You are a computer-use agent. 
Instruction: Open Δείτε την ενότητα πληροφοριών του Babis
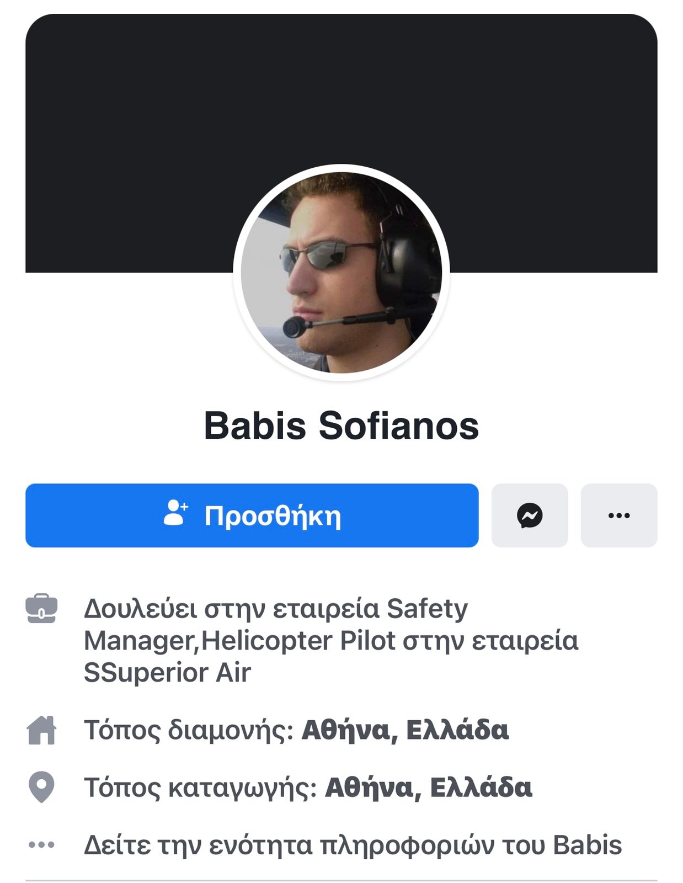tap(353, 845)
